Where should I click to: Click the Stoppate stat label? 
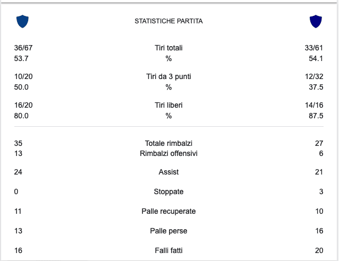(168, 192)
